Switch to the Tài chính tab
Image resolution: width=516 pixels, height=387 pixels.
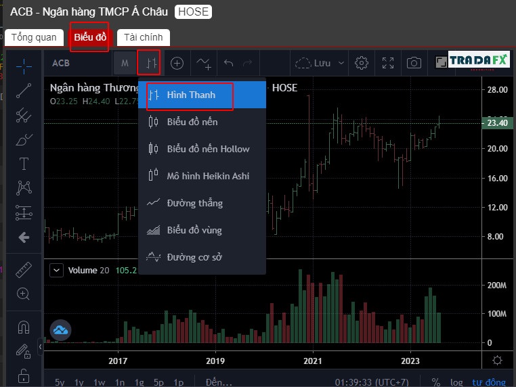pos(144,37)
